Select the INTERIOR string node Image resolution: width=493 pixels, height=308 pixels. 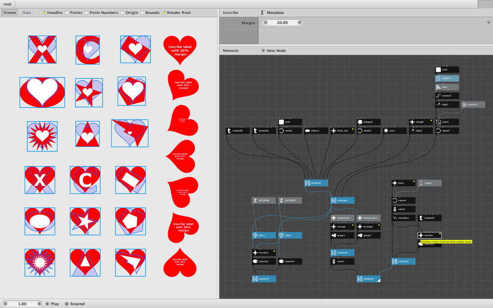(264, 200)
